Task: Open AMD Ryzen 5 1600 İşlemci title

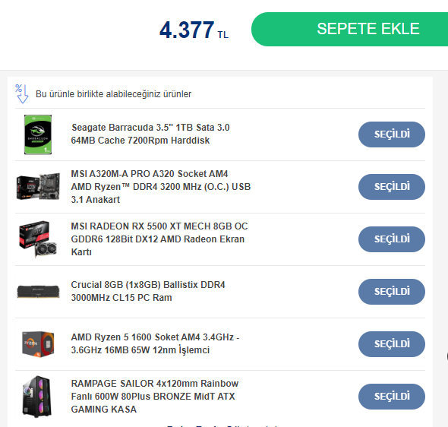Action: tap(155, 343)
